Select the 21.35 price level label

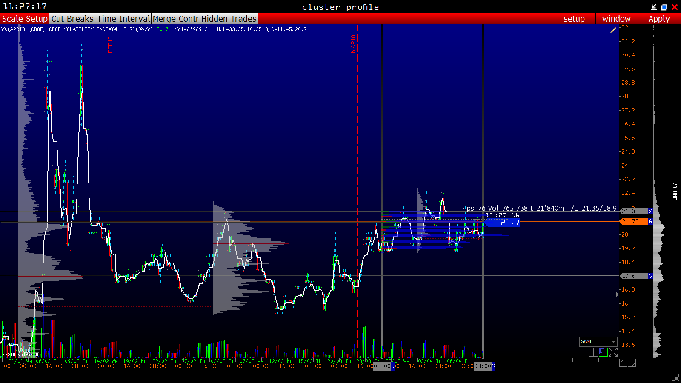point(634,211)
